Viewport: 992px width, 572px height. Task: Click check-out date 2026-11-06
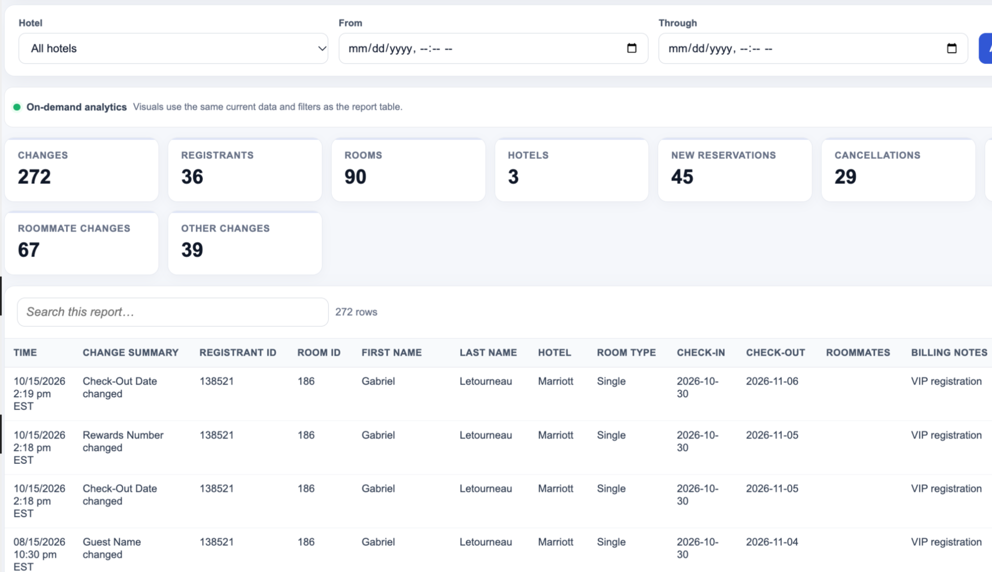point(772,381)
